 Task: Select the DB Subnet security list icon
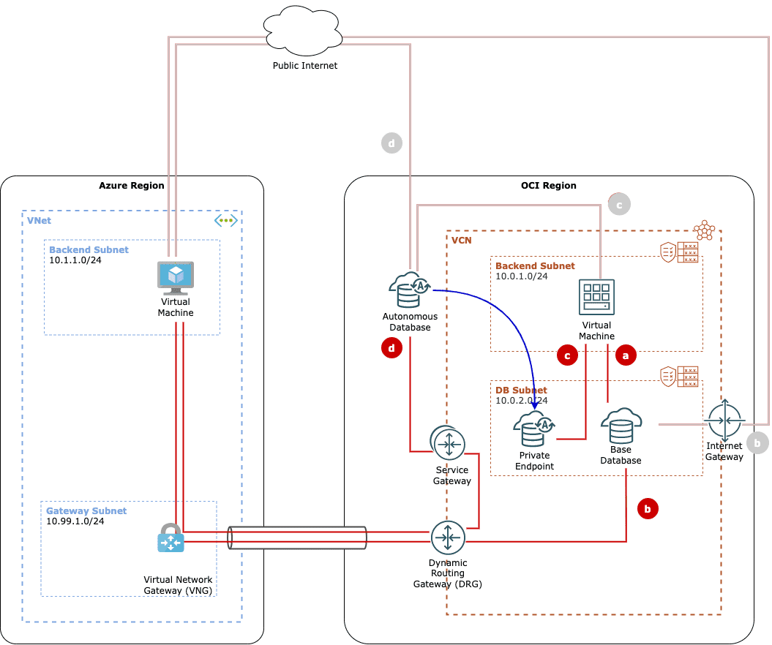click(679, 377)
